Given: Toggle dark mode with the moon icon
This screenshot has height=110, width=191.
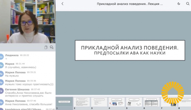Looking at the screenshot, I should click(x=179, y=4).
